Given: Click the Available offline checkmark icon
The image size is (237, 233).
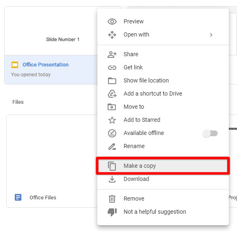Looking at the screenshot, I should click(x=112, y=133).
